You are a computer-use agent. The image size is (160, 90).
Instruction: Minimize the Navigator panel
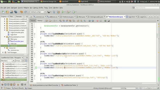pos(27,57)
